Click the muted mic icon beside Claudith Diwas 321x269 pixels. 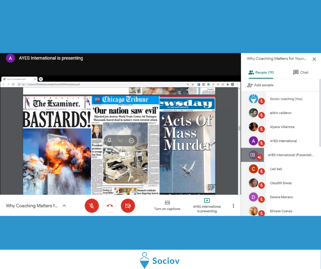262,185
